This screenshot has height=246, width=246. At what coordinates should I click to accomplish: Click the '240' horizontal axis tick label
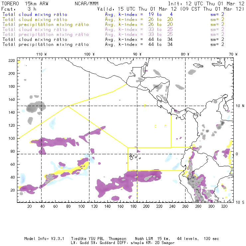pyautogui.click(x=172, y=206)
